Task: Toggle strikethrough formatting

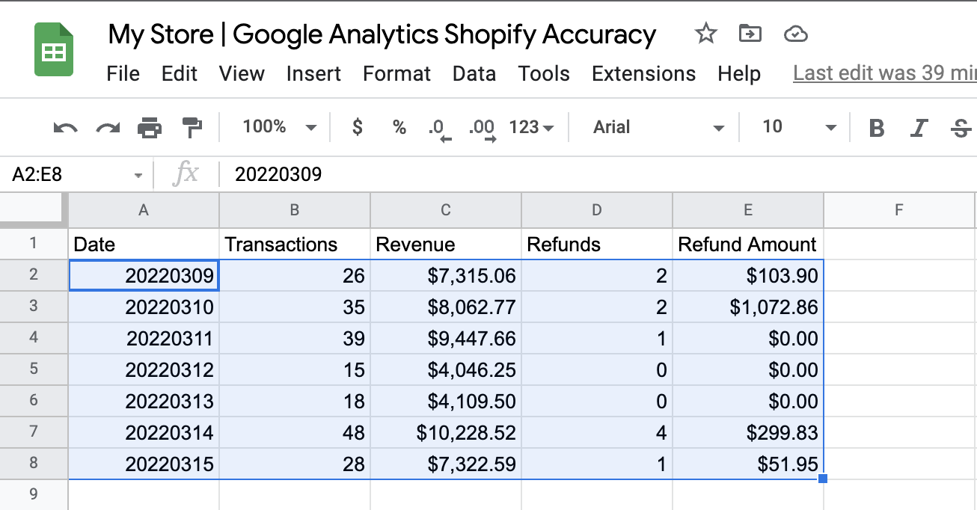Action: (x=961, y=128)
